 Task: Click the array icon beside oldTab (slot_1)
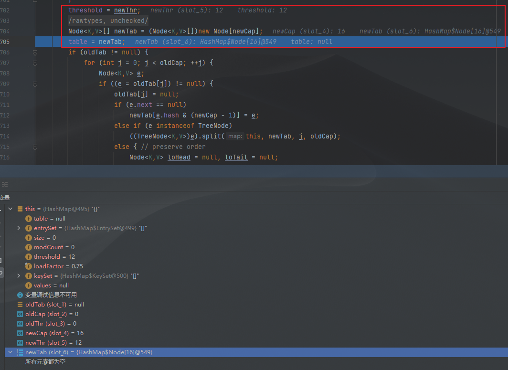[x=20, y=305]
